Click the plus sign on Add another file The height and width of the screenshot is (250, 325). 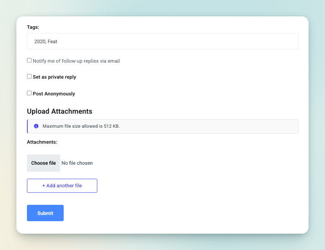click(x=44, y=186)
